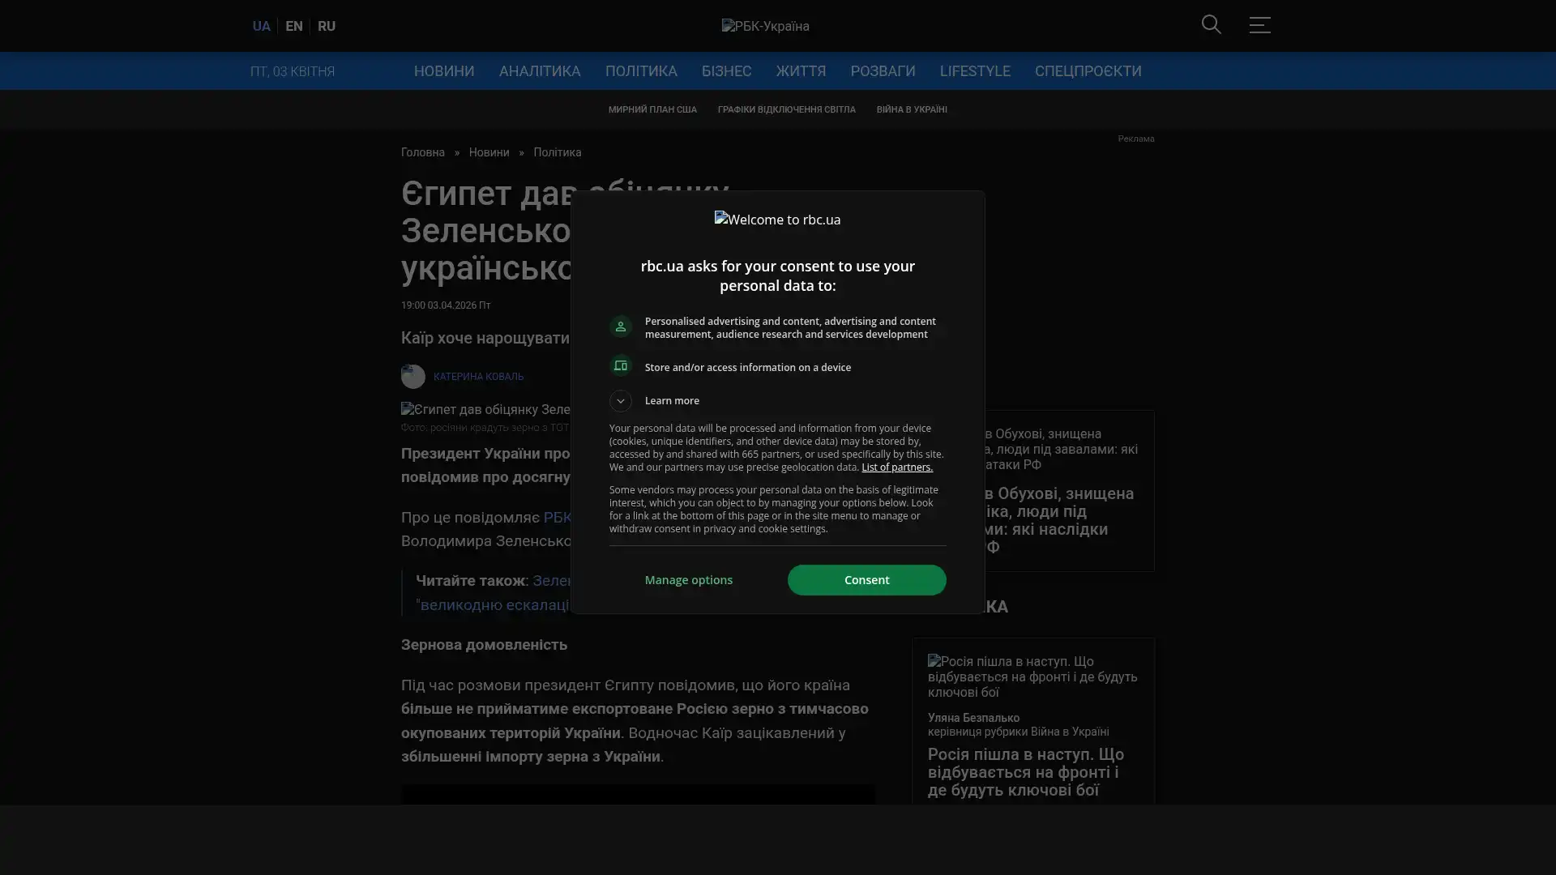Expand Learn more chevron in consent dialog
This screenshot has width=1556, height=875.
[x=621, y=401]
